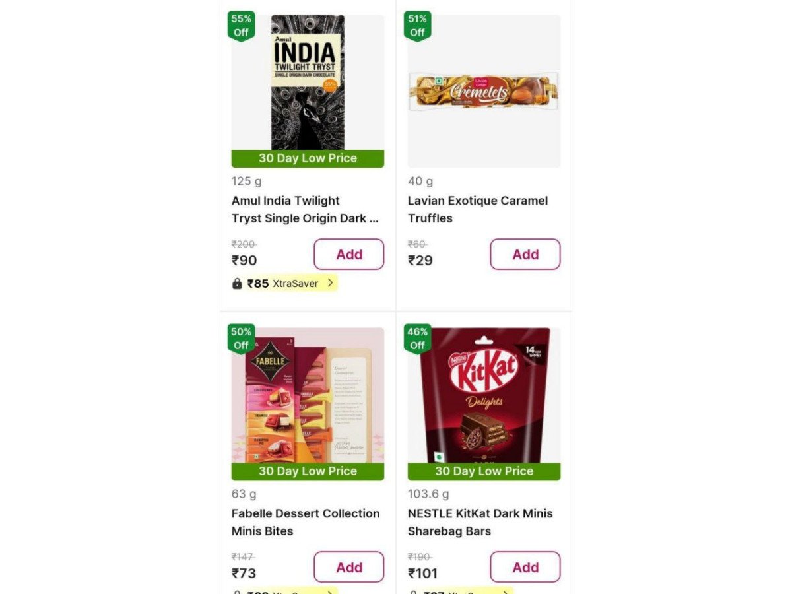This screenshot has width=792, height=594.
Task: Click 30 Day Low Price banner on KitKat
Action: pyautogui.click(x=484, y=471)
